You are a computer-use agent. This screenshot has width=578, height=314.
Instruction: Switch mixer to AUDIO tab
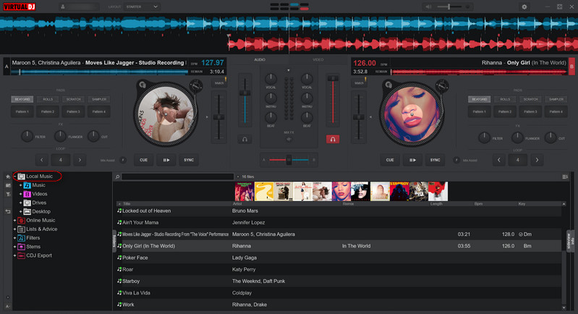click(260, 60)
